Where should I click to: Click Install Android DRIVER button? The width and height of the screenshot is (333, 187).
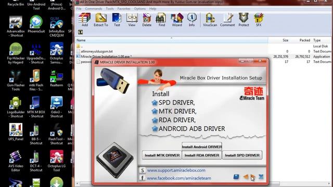click(202, 146)
